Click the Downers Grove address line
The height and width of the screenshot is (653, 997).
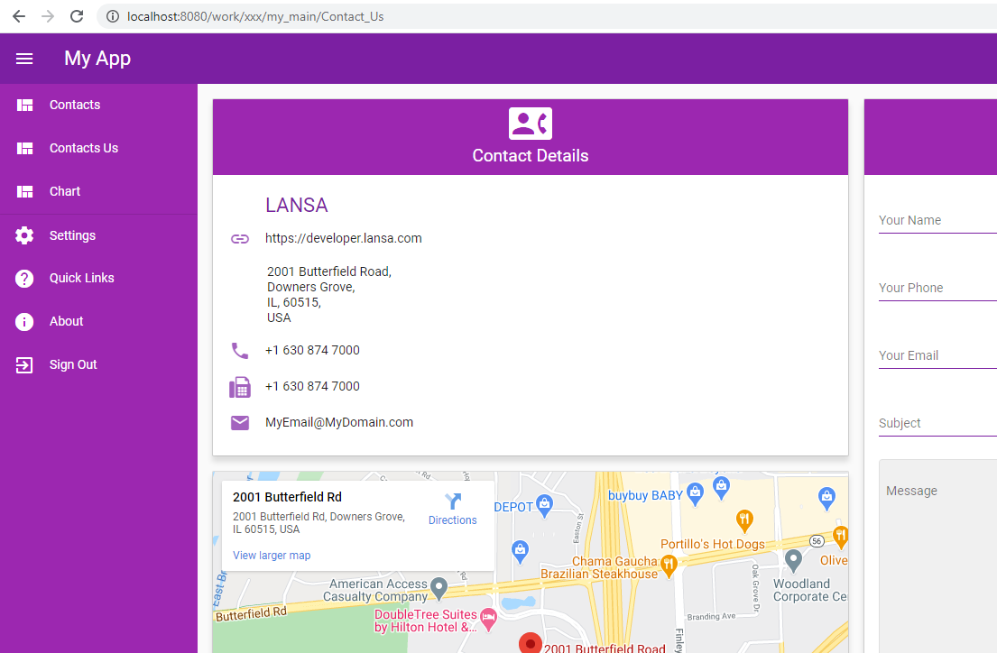pos(311,288)
